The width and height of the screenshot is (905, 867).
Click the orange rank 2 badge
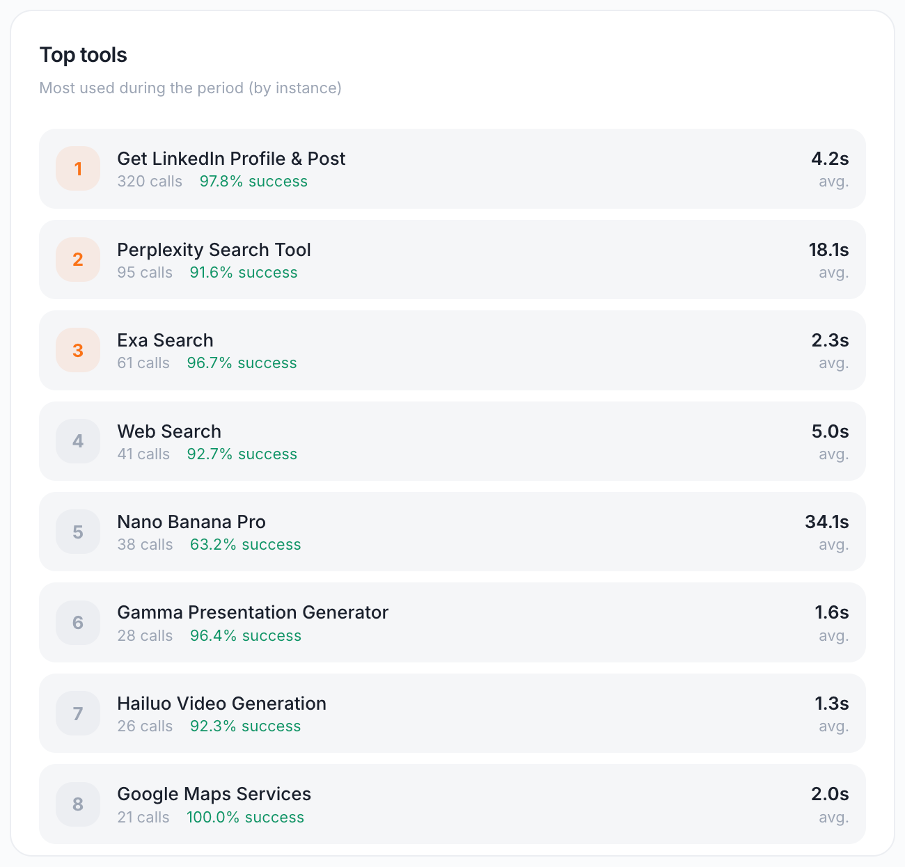click(x=78, y=260)
